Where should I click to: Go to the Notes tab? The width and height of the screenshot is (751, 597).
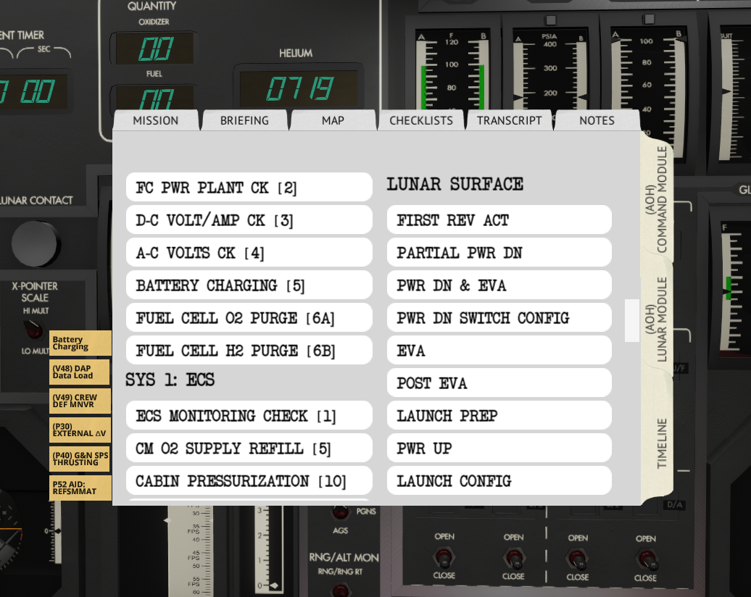[x=597, y=120]
